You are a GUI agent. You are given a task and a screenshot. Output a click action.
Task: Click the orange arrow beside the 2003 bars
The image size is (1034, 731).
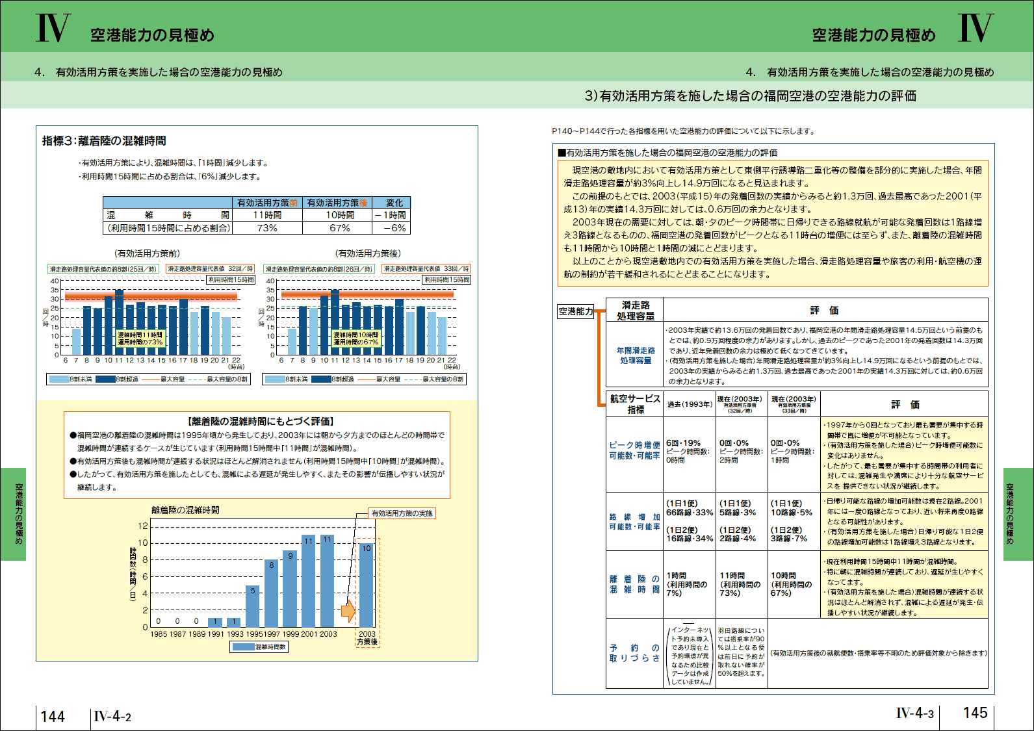[x=349, y=611]
